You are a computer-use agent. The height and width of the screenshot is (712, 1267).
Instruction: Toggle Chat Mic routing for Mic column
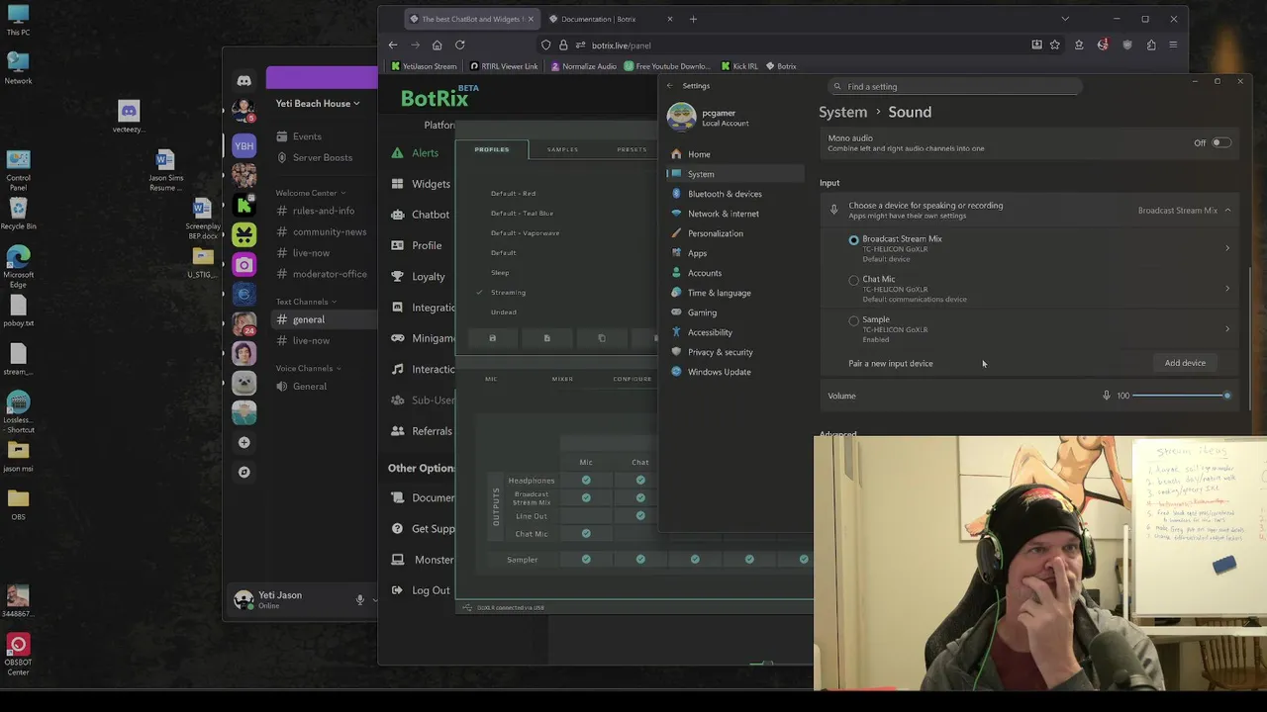(586, 534)
